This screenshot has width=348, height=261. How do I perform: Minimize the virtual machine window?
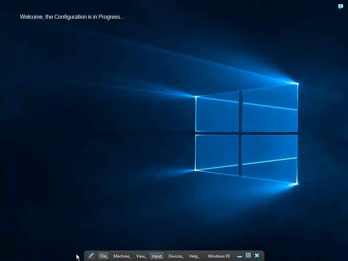(x=240, y=256)
